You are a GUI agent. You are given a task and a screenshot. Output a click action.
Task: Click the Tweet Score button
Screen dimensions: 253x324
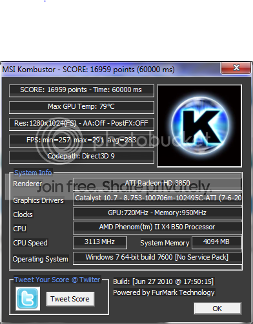tap(70, 299)
